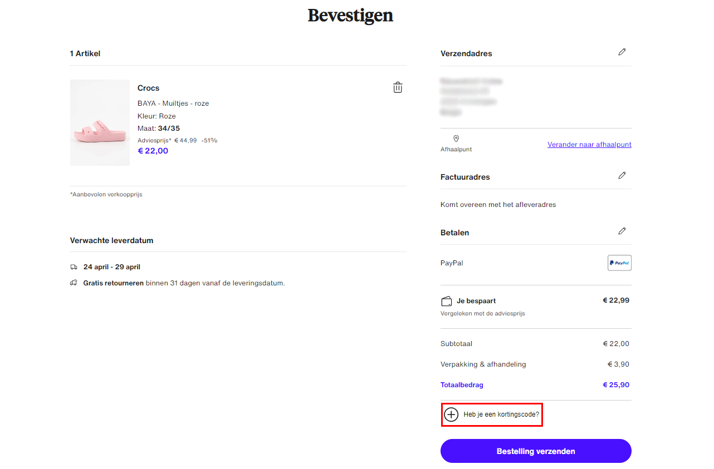
Task: Click the '1 Artikel' section header
Action: click(85, 54)
